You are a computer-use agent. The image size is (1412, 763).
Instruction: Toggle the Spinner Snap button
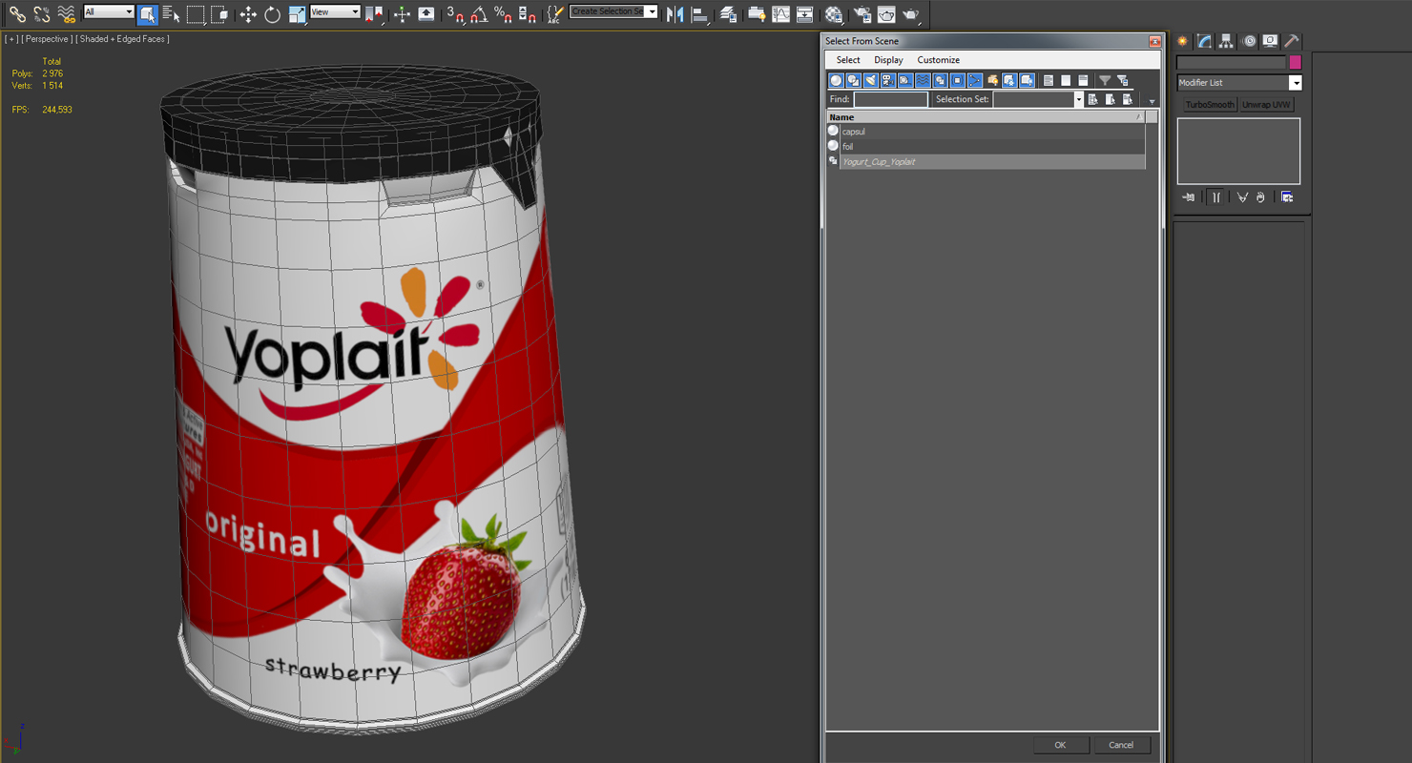pyautogui.click(x=527, y=14)
